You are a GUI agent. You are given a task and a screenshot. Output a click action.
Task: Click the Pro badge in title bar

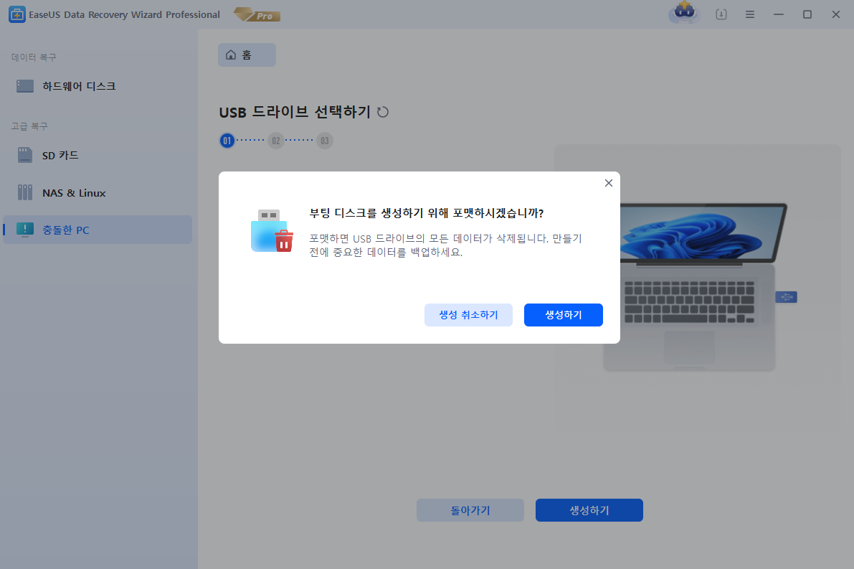tap(257, 15)
